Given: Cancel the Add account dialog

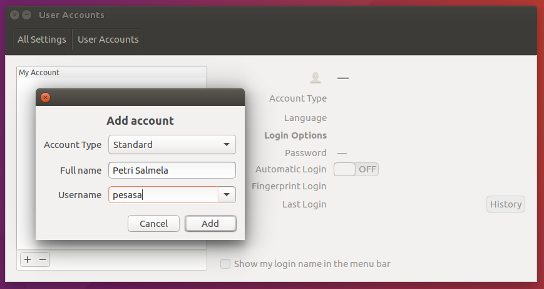Looking at the screenshot, I should click(153, 224).
